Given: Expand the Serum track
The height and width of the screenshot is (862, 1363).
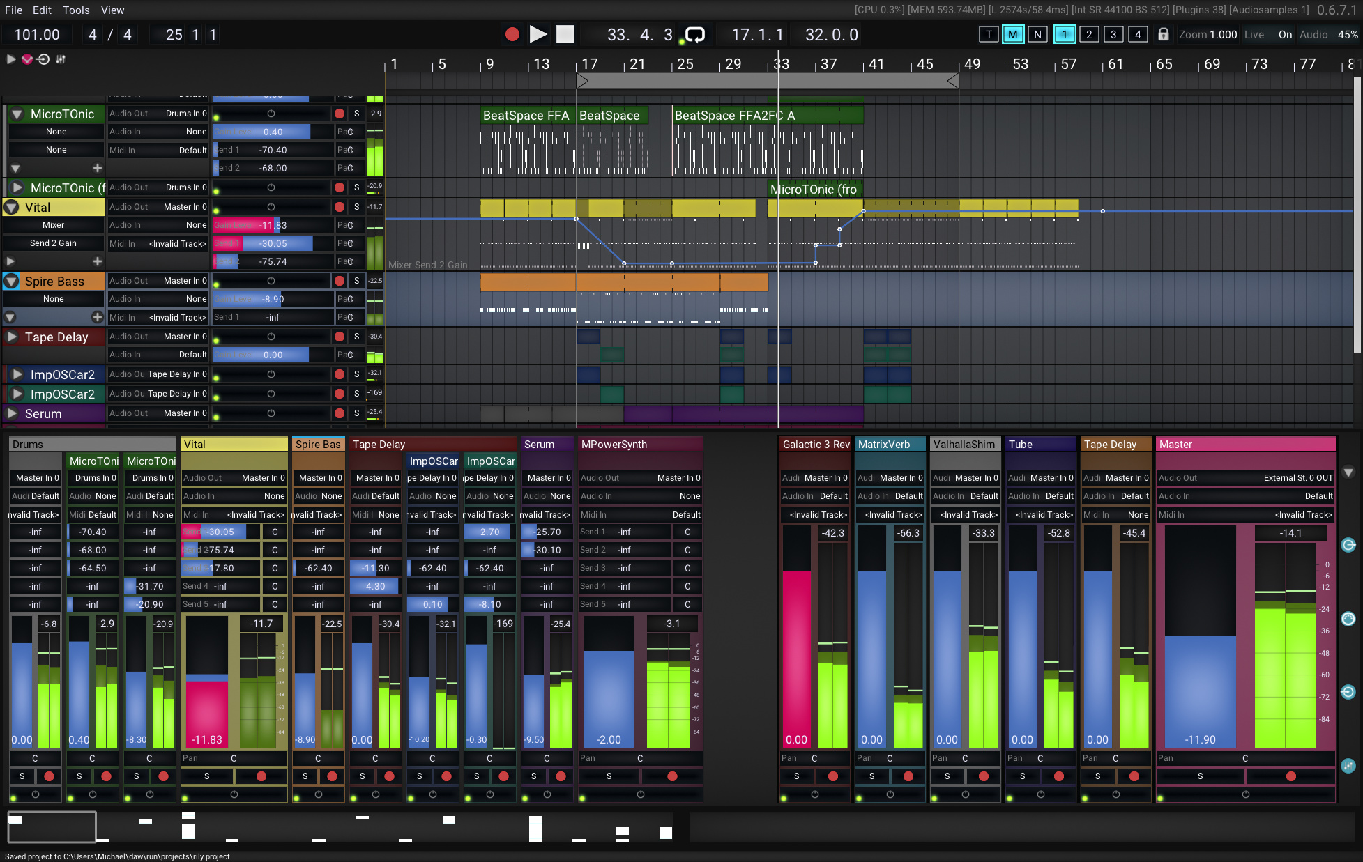Looking at the screenshot, I should (12, 414).
